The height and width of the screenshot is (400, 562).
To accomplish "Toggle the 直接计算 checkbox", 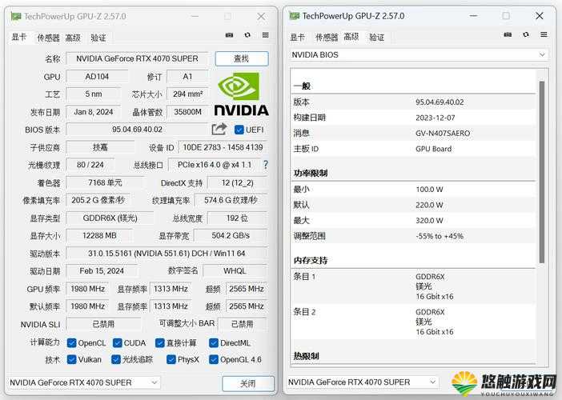I will [160, 342].
